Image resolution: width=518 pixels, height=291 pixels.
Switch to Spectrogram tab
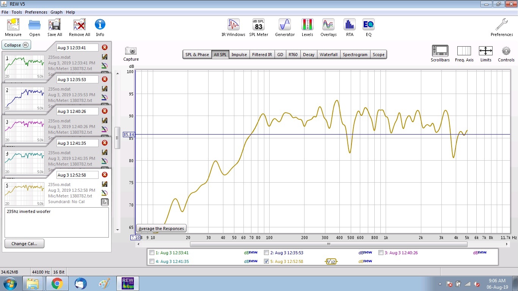pos(355,55)
